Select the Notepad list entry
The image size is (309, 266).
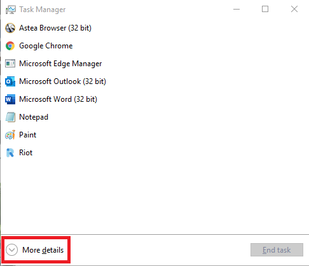(154, 117)
